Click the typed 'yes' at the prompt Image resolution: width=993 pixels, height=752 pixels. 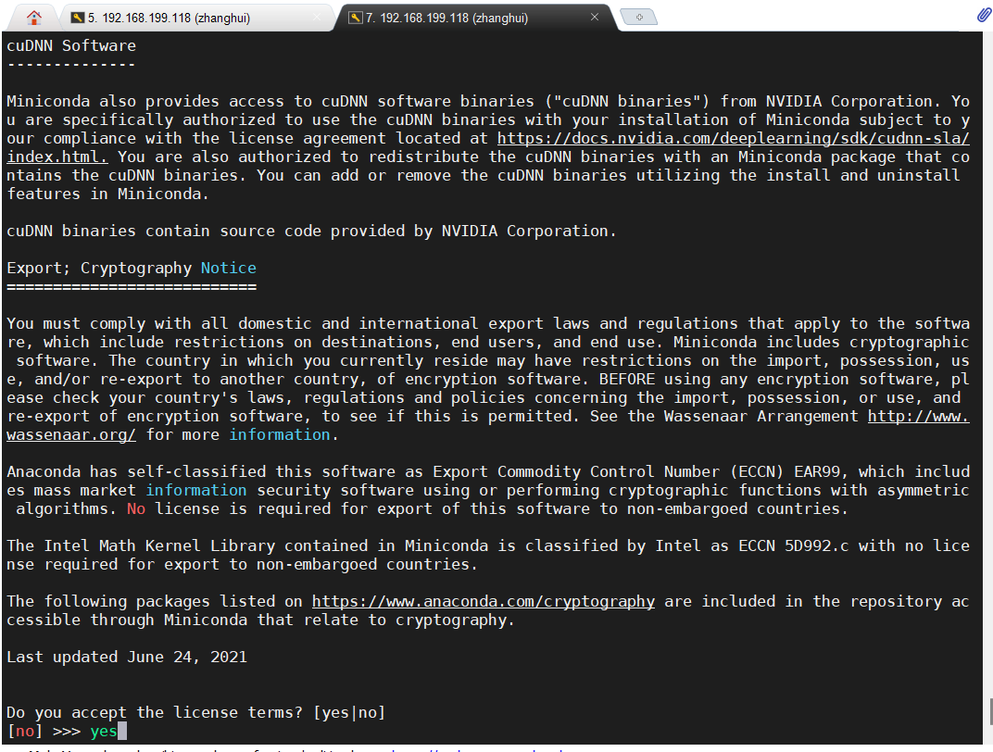point(104,732)
